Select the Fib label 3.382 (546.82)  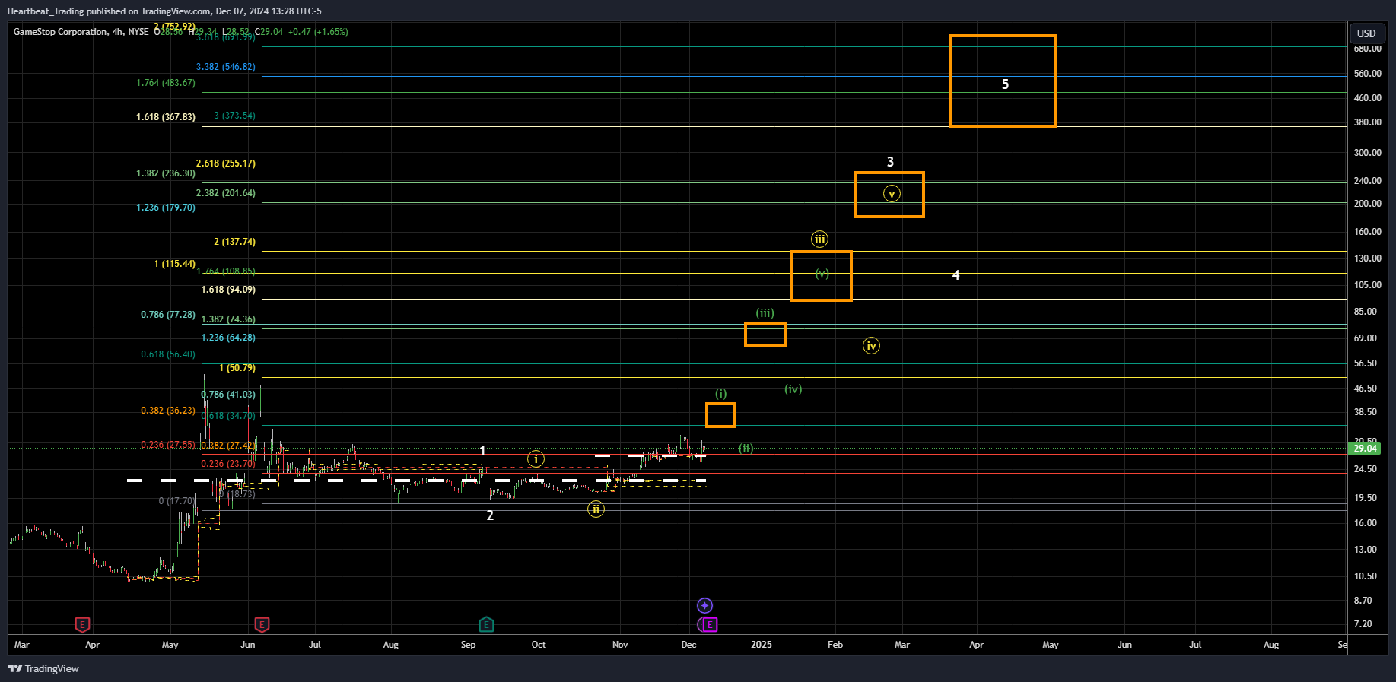[226, 67]
